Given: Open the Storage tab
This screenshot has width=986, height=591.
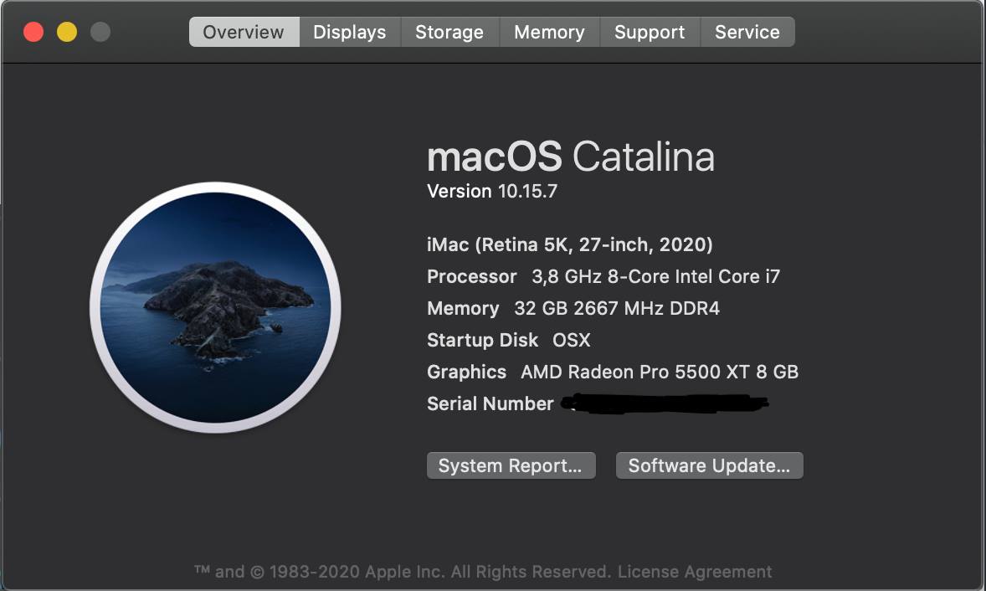Looking at the screenshot, I should click(x=449, y=32).
